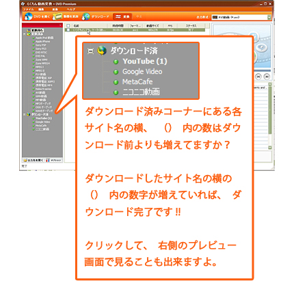Open the 編集 menu

click(x=41, y=10)
